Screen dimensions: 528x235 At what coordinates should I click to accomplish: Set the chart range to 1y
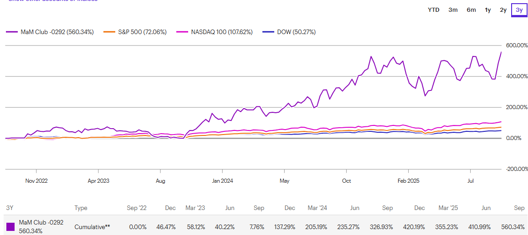pyautogui.click(x=488, y=10)
